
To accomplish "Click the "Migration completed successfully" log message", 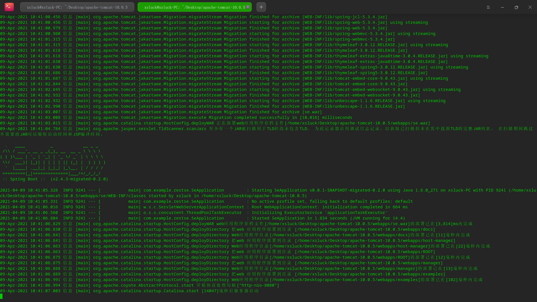I will tap(249, 117).
